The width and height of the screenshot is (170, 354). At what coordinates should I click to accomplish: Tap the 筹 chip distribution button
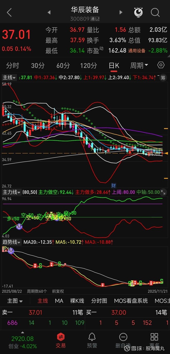163,78
